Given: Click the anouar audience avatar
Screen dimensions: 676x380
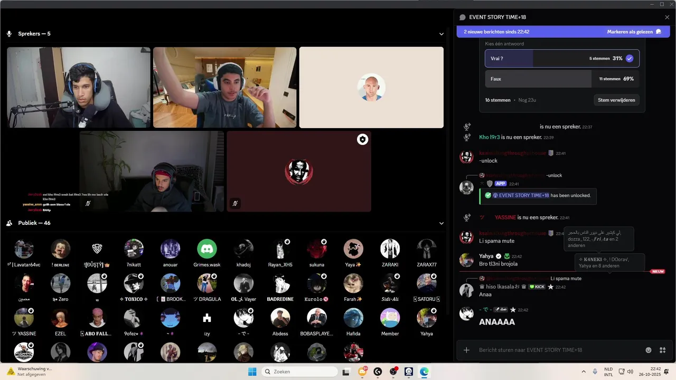Looking at the screenshot, I should (x=171, y=249).
